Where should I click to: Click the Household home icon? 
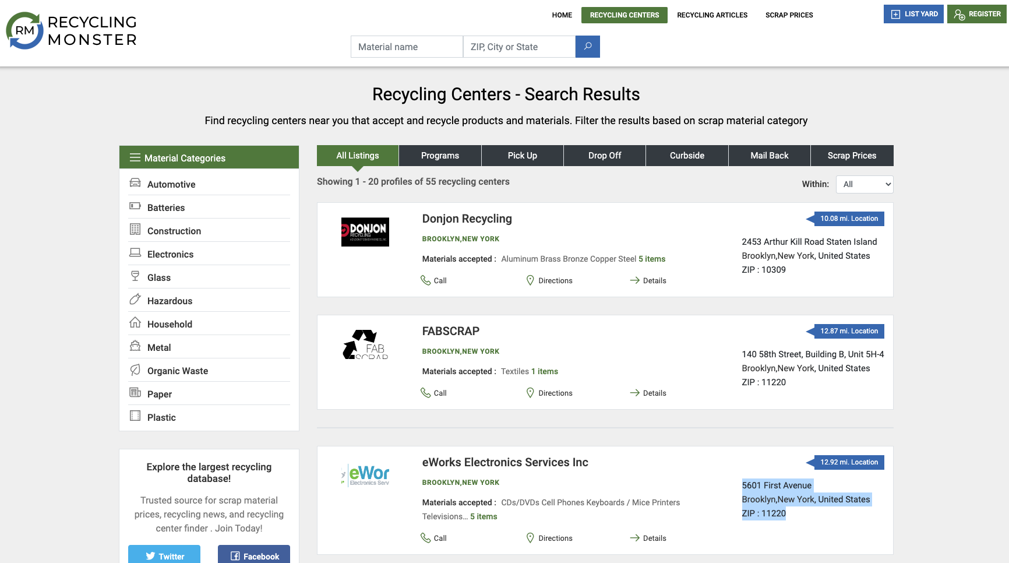pyautogui.click(x=135, y=322)
